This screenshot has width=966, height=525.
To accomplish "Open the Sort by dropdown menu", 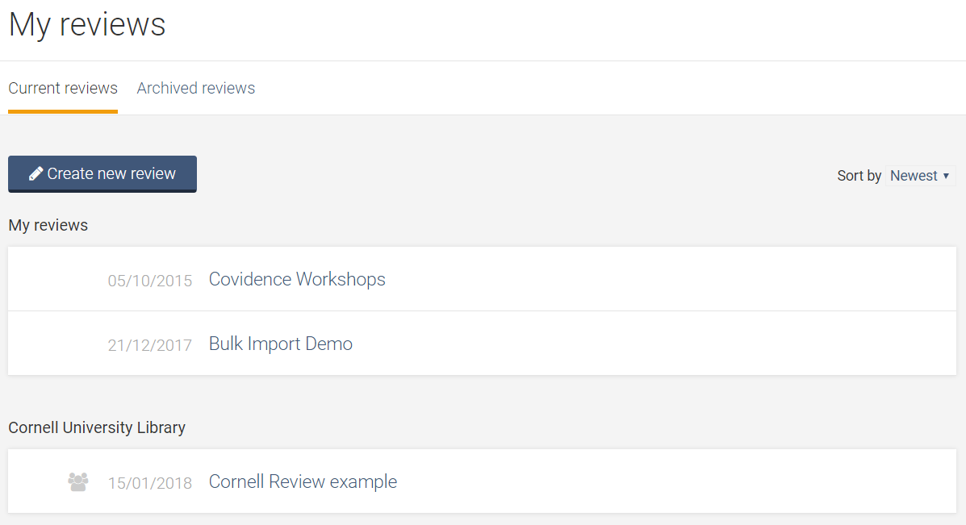I will click(920, 176).
